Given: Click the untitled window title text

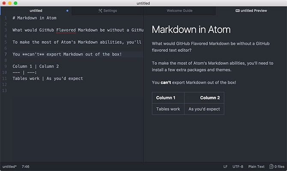Looking at the screenshot, I should pos(143,3).
